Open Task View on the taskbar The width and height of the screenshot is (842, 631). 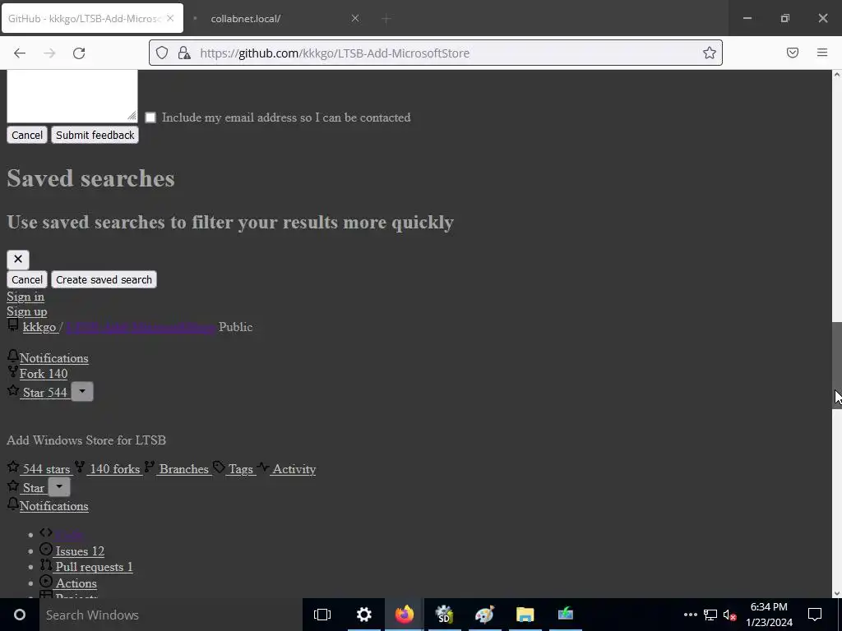tap(322, 615)
